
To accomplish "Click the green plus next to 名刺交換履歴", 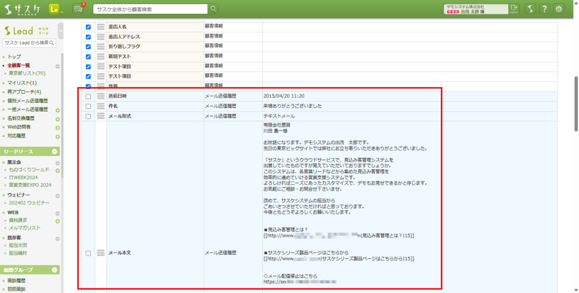I will pyautogui.click(x=57, y=119).
